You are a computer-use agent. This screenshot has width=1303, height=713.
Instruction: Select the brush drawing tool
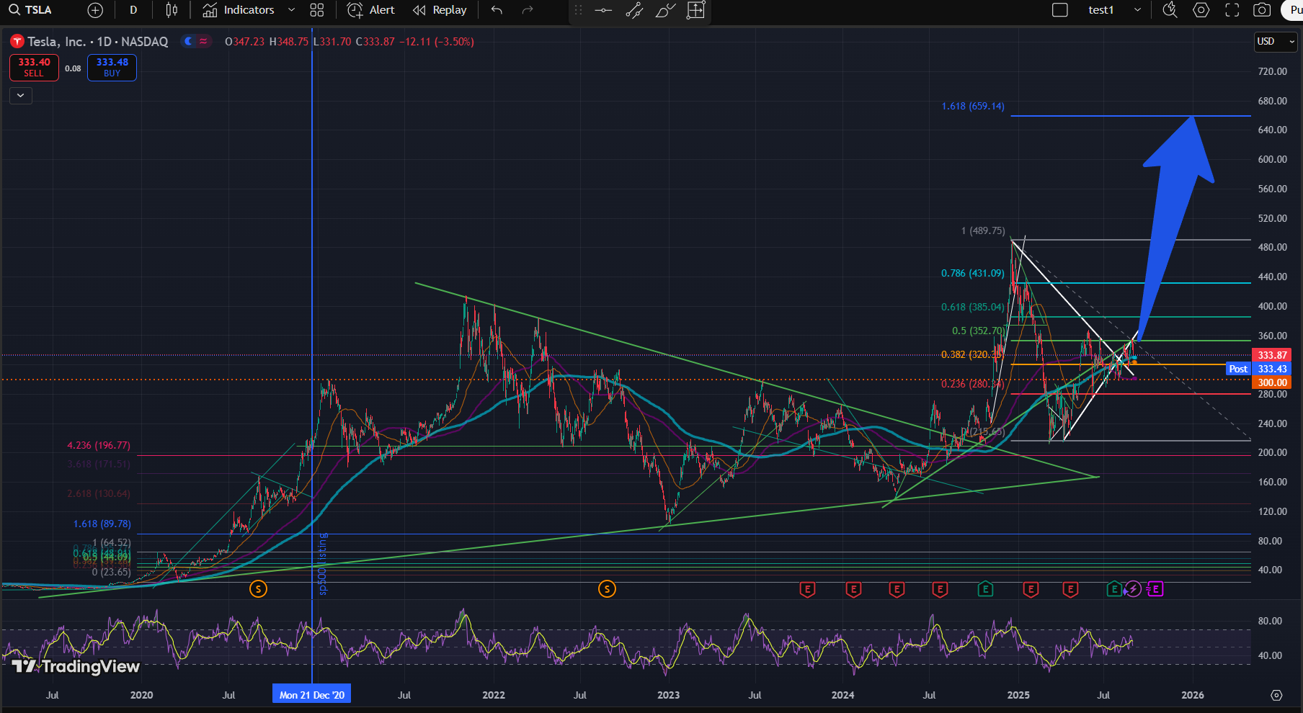tap(665, 10)
